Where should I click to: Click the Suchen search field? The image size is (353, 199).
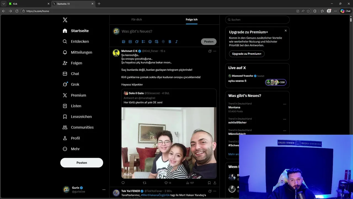[x=257, y=20]
